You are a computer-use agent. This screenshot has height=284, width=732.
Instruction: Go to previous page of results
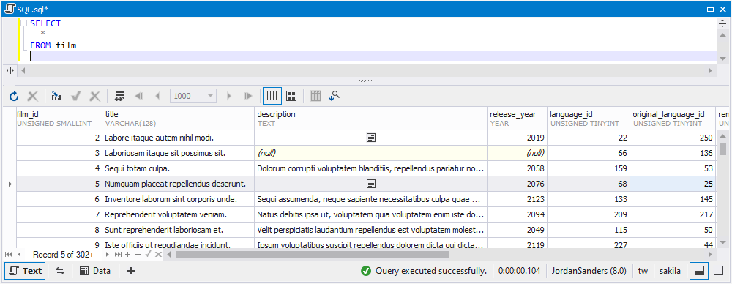coord(157,96)
